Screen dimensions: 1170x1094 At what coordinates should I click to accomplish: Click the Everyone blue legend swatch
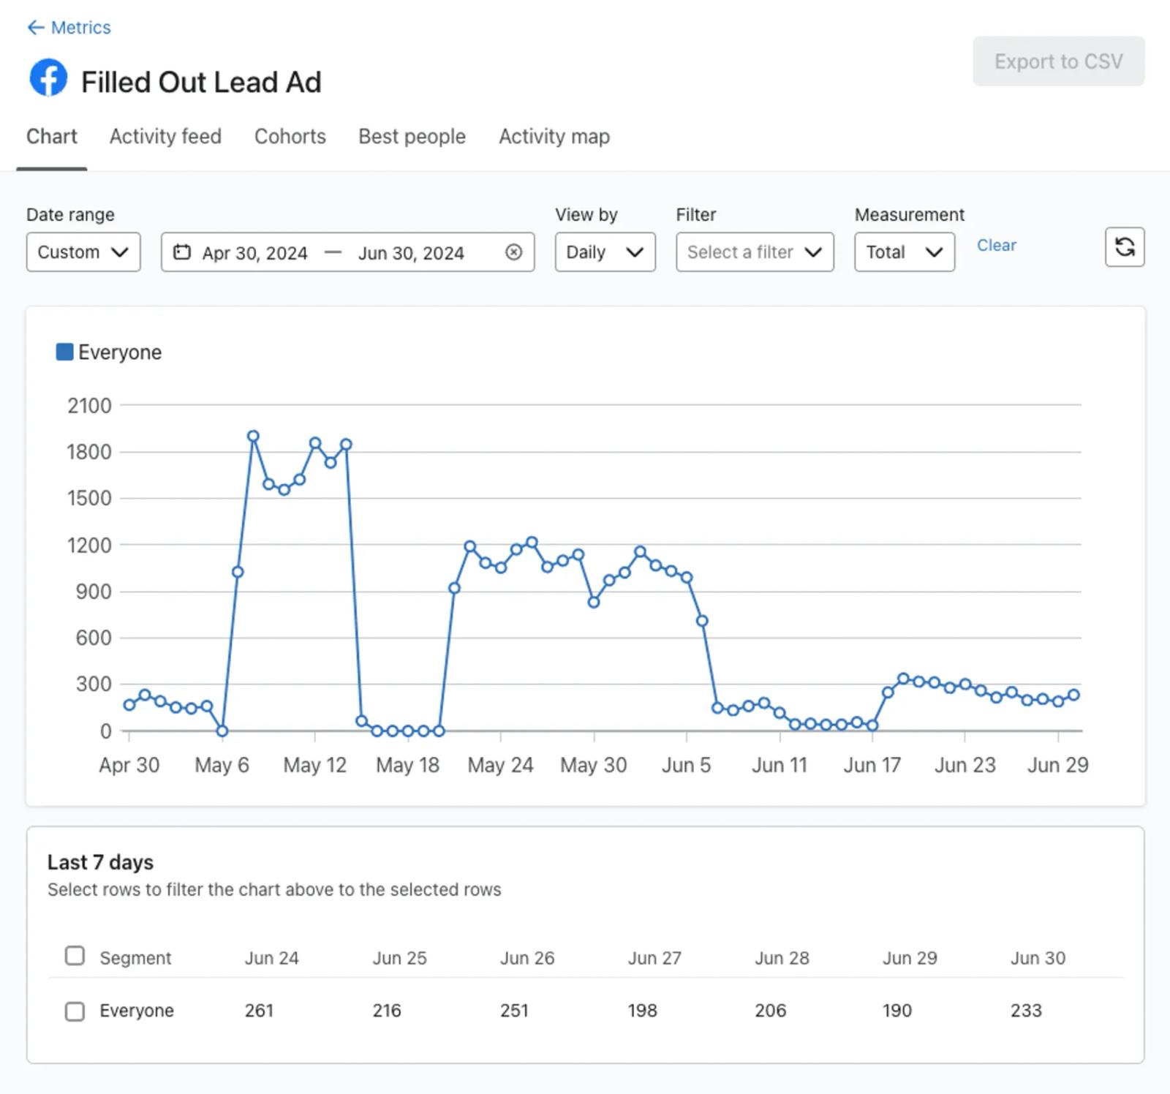[64, 352]
